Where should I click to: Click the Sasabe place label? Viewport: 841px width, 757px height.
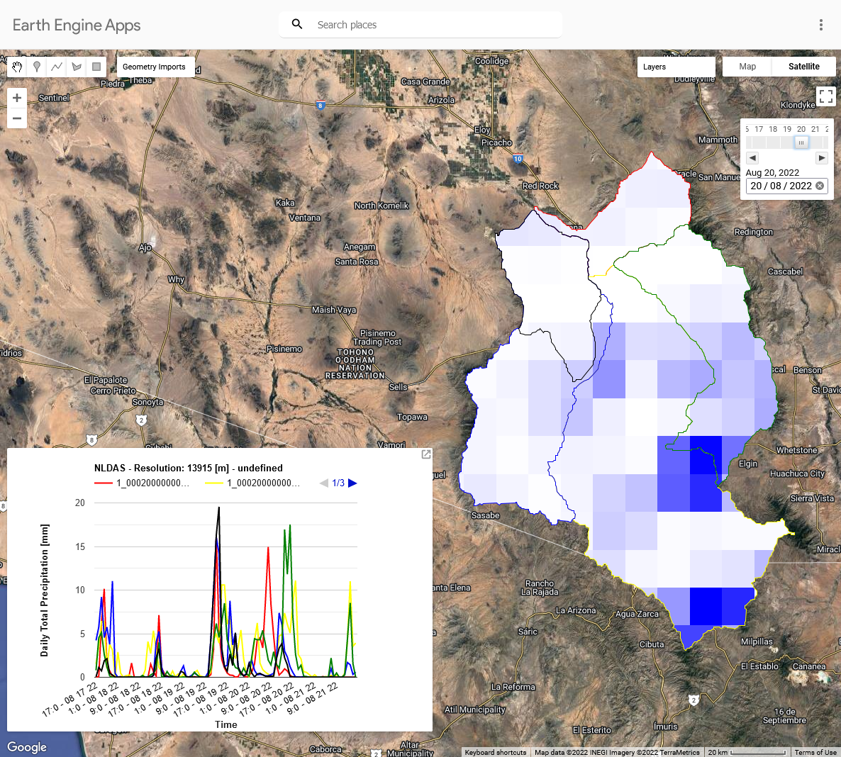tap(486, 516)
